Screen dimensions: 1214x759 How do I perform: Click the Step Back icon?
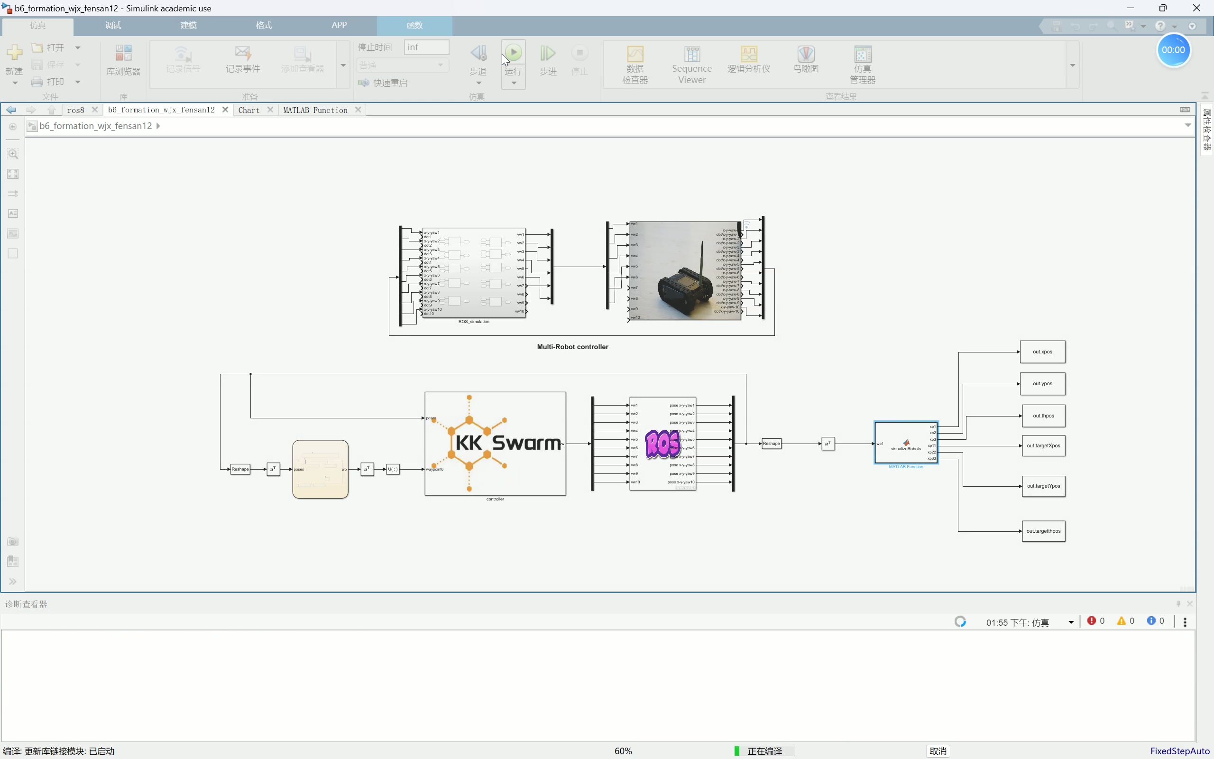(x=478, y=53)
